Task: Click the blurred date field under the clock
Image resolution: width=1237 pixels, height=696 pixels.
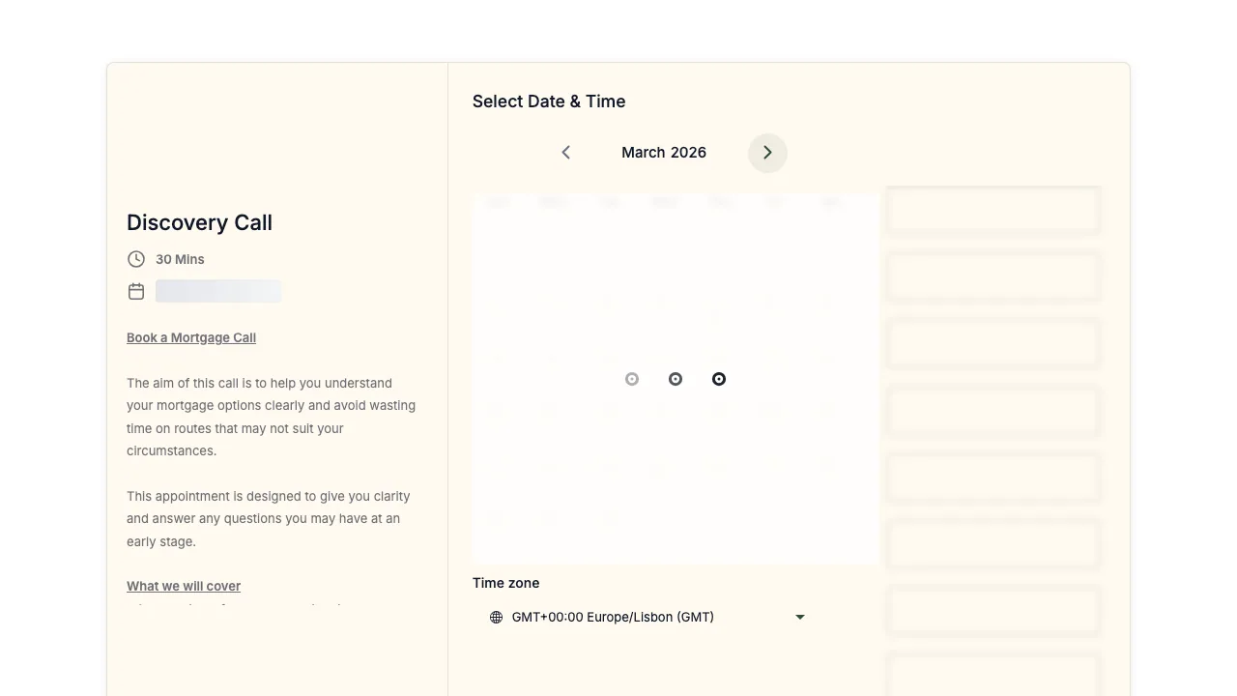Action: click(x=218, y=291)
